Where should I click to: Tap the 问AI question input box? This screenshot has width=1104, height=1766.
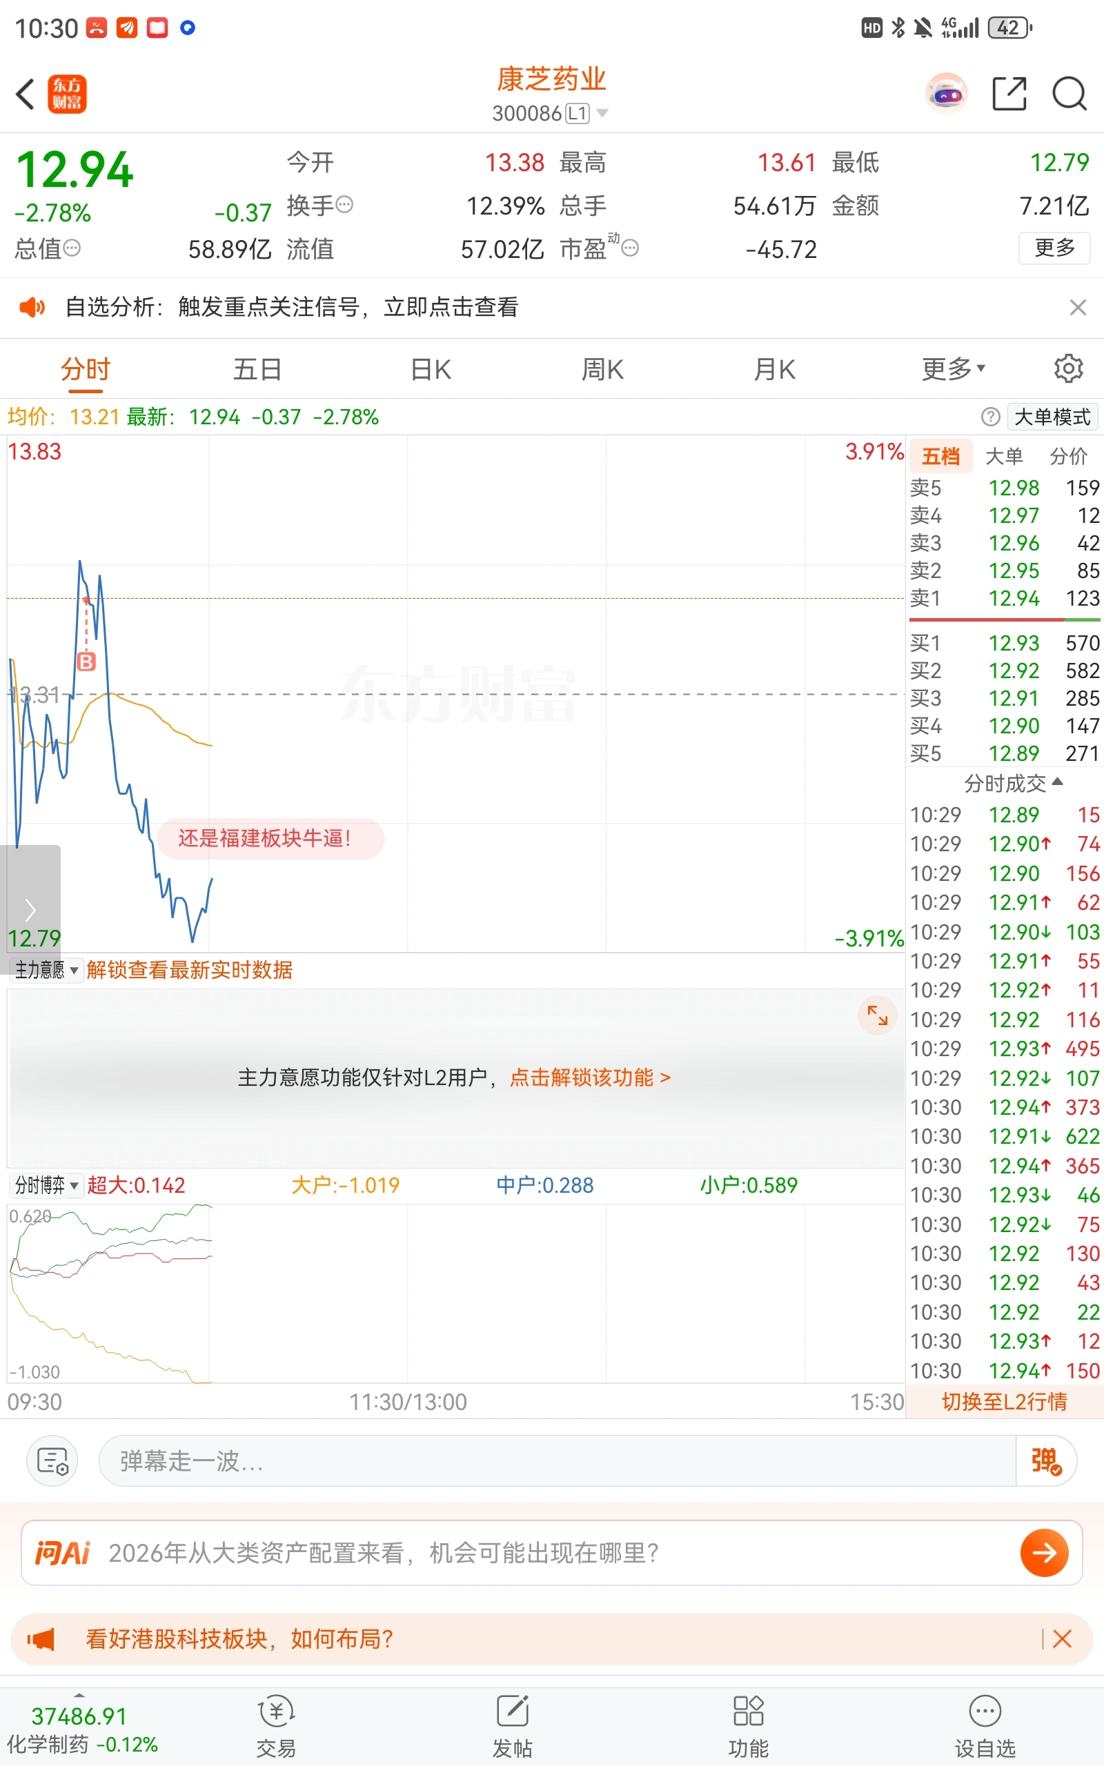tap(551, 1553)
